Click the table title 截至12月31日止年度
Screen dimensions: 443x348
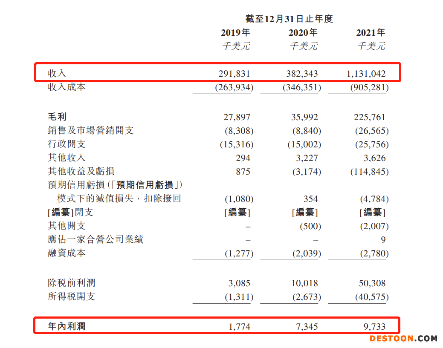(x=289, y=18)
